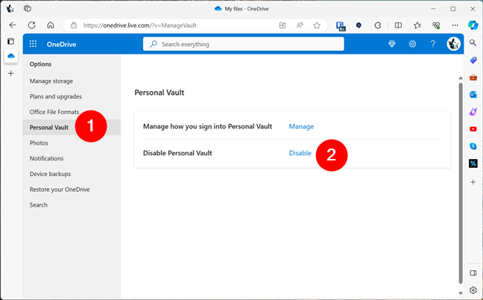Viewport: 483px width, 300px height.
Task: Open the help question mark icon
Action: (433, 44)
